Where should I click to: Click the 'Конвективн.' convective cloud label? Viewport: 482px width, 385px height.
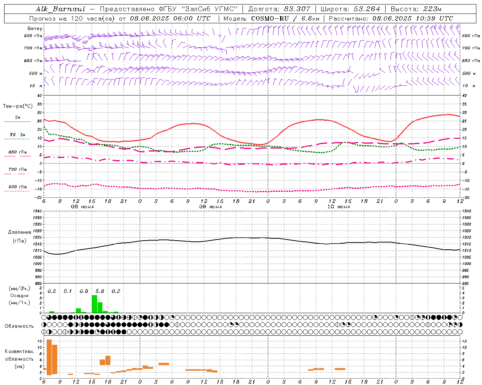click(19, 352)
